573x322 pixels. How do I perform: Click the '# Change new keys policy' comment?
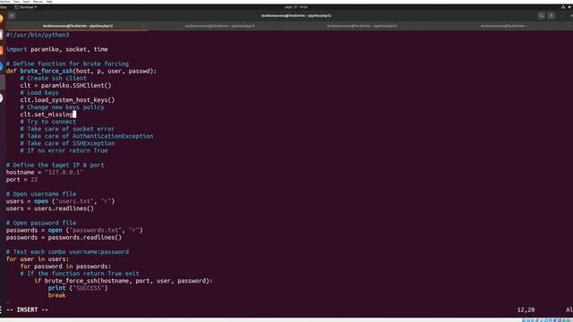[62, 107]
